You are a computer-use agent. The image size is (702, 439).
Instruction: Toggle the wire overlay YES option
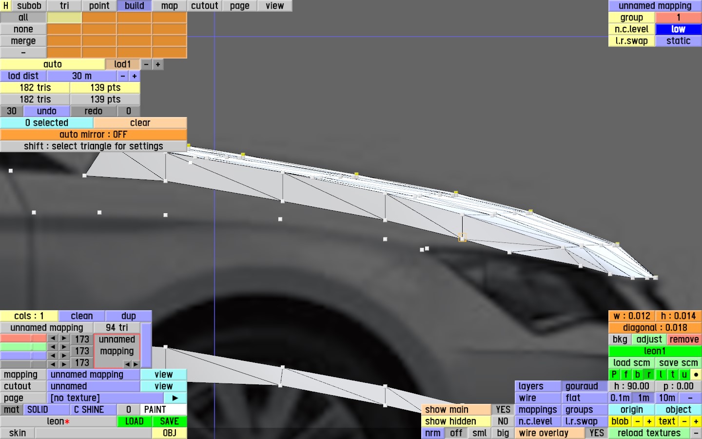pos(597,433)
